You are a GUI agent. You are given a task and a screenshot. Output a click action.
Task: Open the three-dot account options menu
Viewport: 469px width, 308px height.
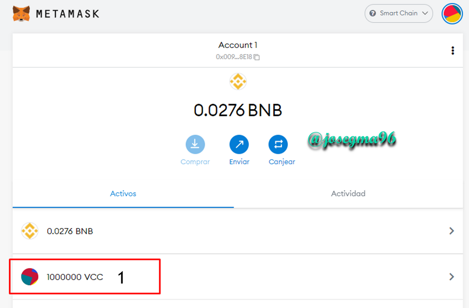453,50
